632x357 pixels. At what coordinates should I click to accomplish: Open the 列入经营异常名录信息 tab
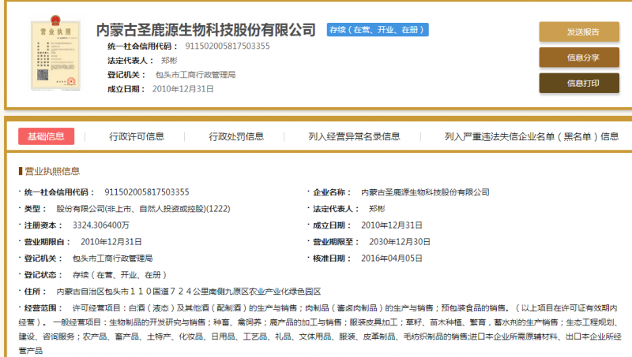click(354, 136)
